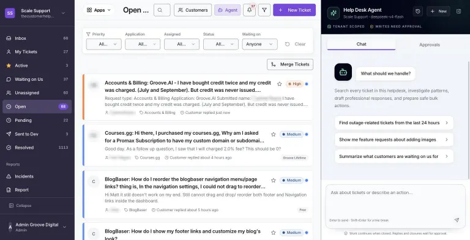Open the search icon button

click(162, 10)
